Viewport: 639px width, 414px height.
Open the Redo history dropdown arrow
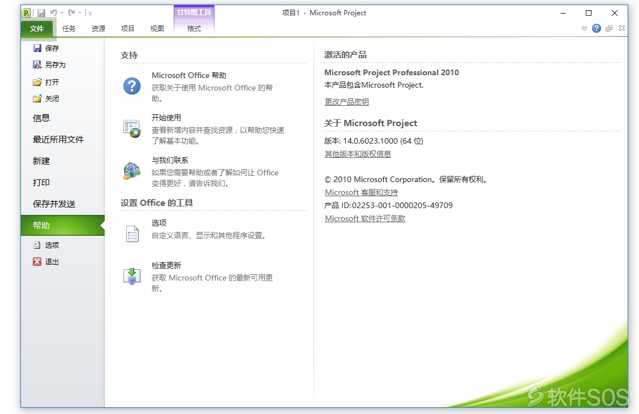pyautogui.click(x=80, y=13)
